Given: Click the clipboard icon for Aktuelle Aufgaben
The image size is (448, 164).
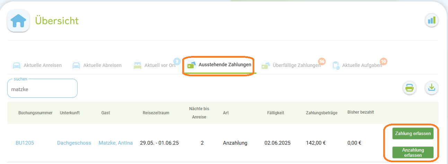Looking at the screenshot, I should (x=335, y=65).
